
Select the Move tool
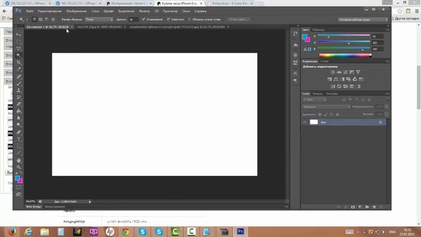point(18,35)
